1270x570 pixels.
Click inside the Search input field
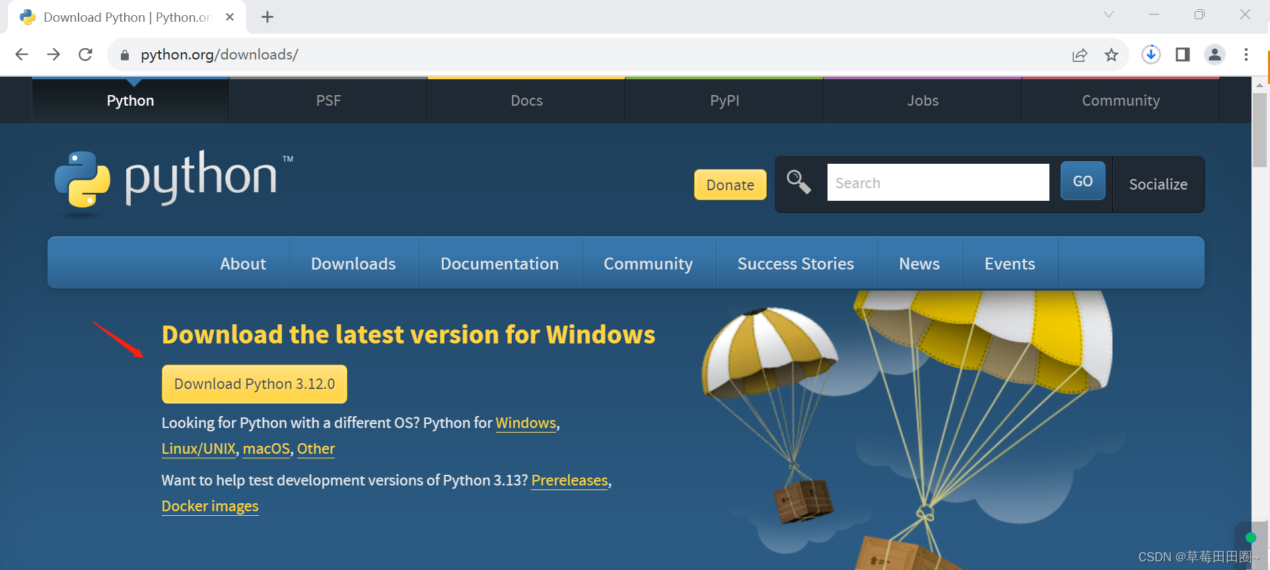[x=938, y=182]
